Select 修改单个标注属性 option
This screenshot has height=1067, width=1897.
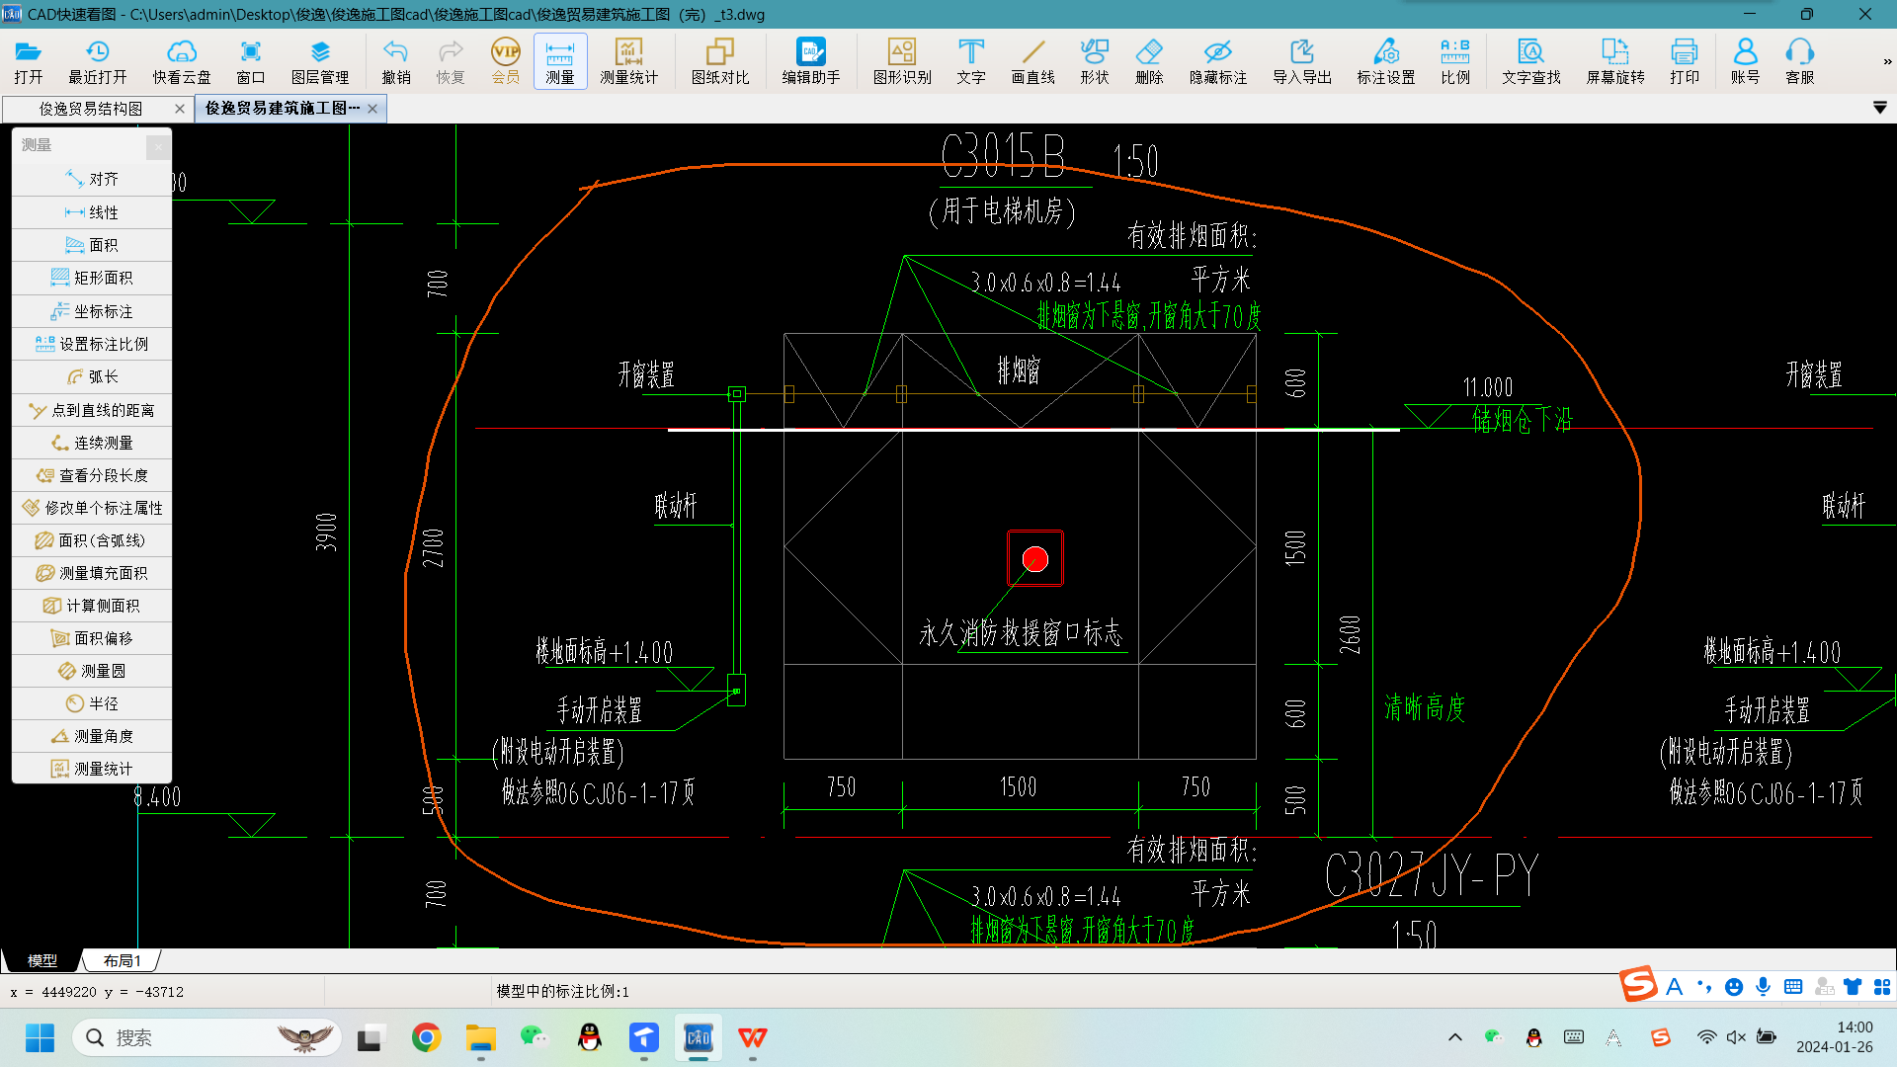[92, 508]
